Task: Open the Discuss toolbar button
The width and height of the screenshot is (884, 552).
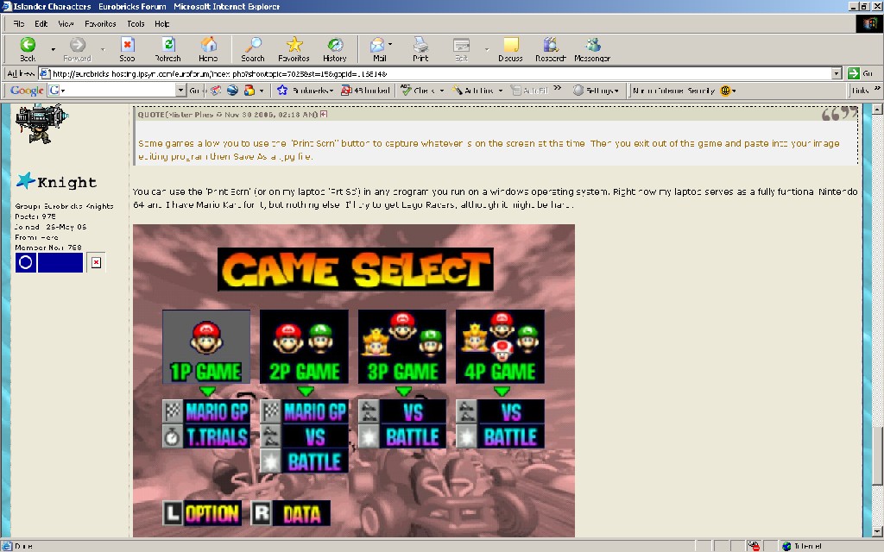Action: [x=511, y=49]
